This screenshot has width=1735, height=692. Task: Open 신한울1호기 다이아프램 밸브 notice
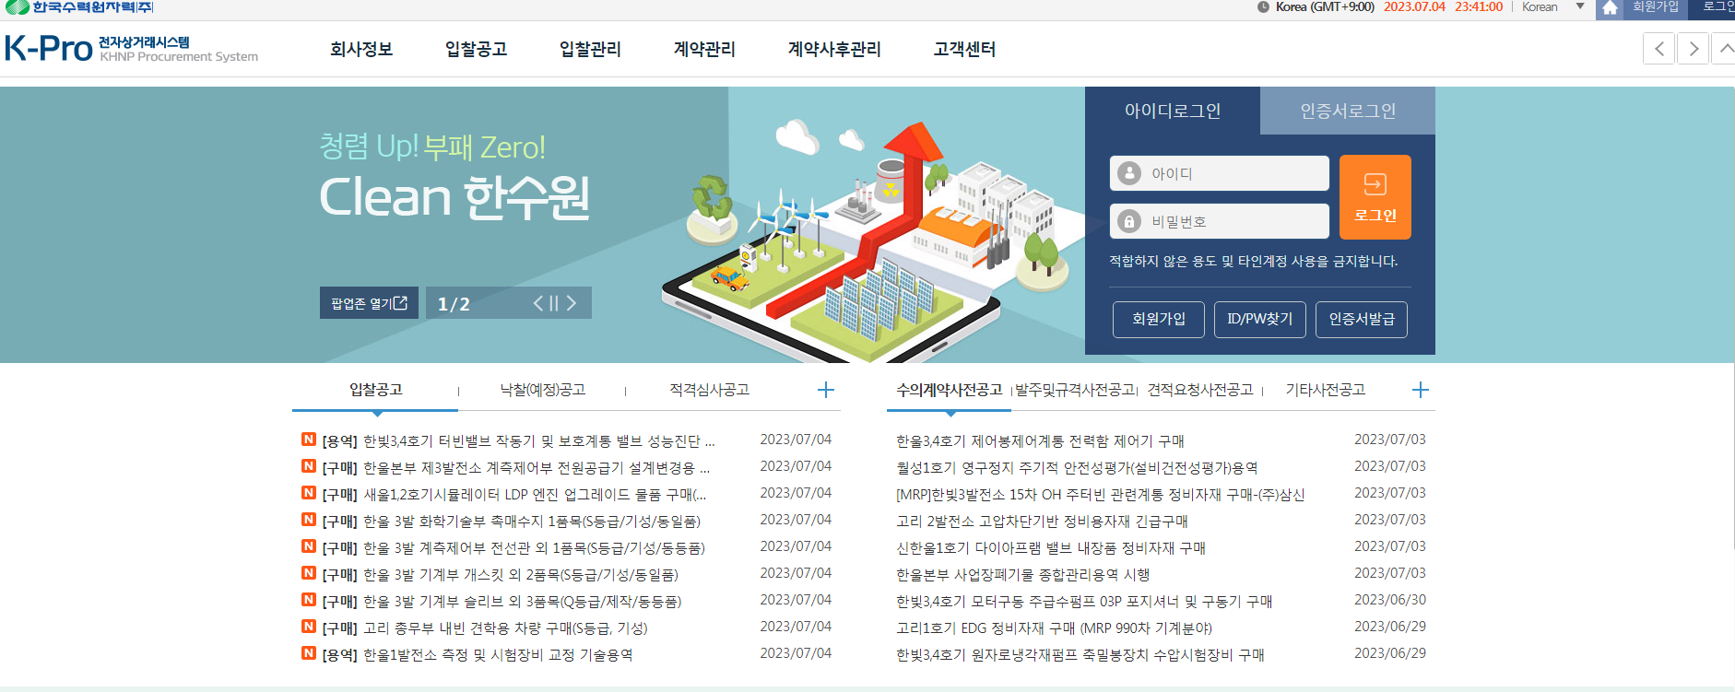tap(1051, 548)
